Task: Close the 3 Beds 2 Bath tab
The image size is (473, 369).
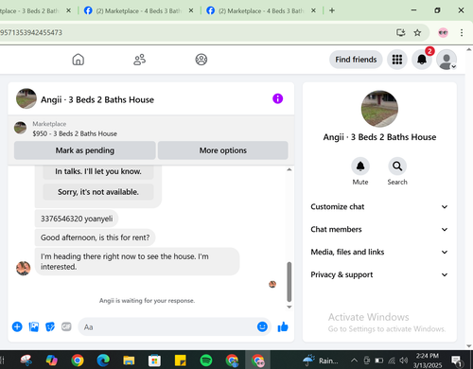Action: [x=68, y=10]
